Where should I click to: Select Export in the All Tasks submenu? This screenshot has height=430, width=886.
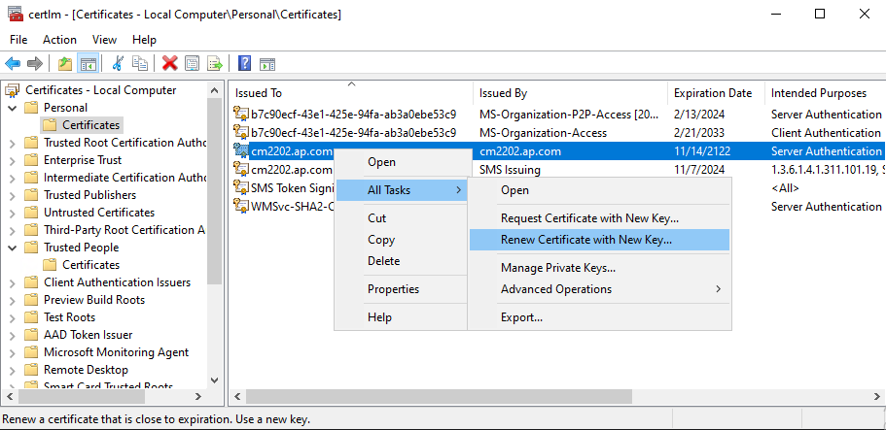pyautogui.click(x=599, y=317)
